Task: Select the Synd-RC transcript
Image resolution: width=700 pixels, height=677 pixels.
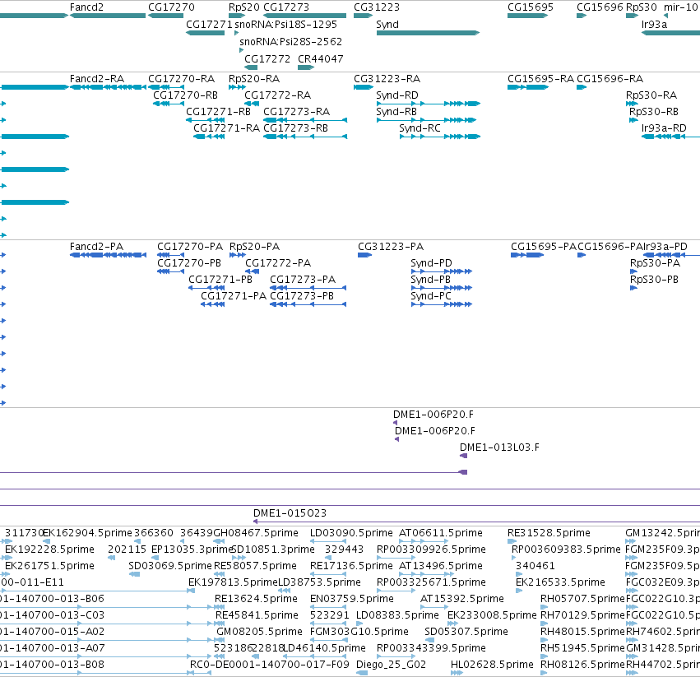Action: coord(420,128)
